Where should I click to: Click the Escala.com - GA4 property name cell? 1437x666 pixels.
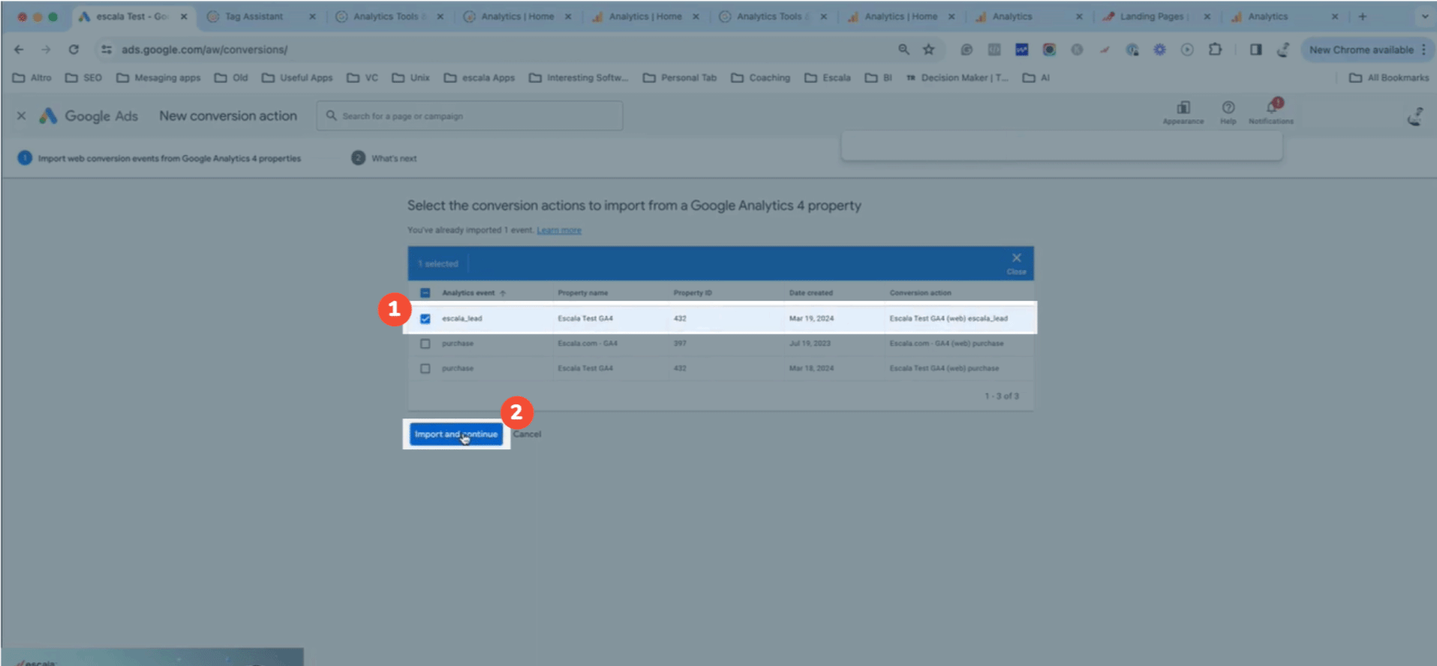pos(588,343)
